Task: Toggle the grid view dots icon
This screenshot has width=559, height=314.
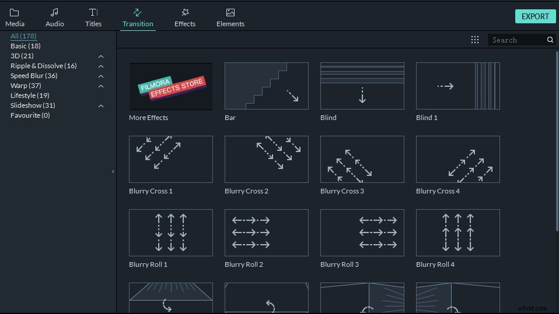Action: [475, 40]
